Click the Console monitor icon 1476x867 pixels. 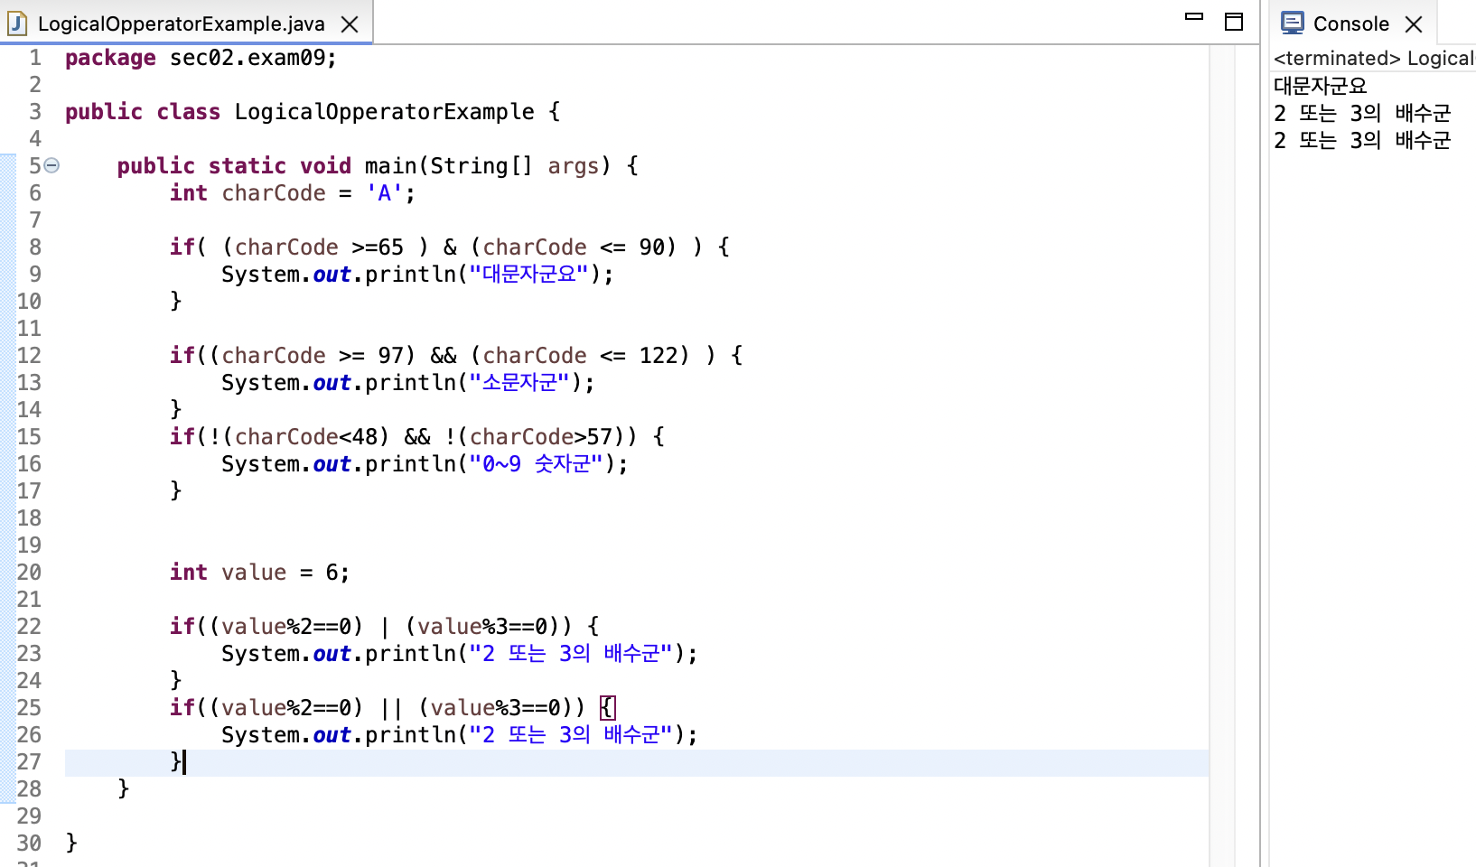tap(1293, 23)
